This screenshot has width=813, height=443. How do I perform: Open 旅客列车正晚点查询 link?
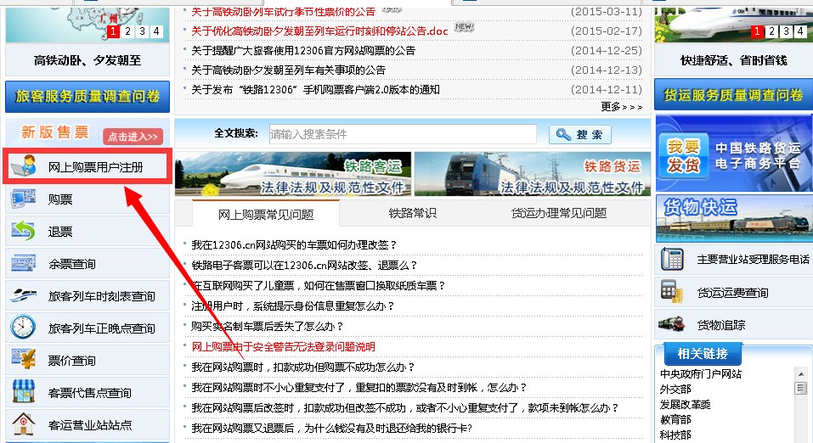tap(102, 328)
